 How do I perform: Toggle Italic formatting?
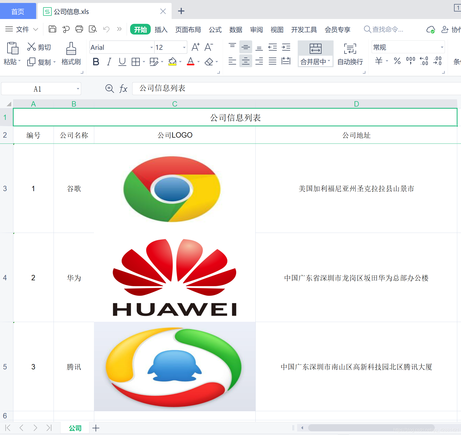pyautogui.click(x=109, y=62)
